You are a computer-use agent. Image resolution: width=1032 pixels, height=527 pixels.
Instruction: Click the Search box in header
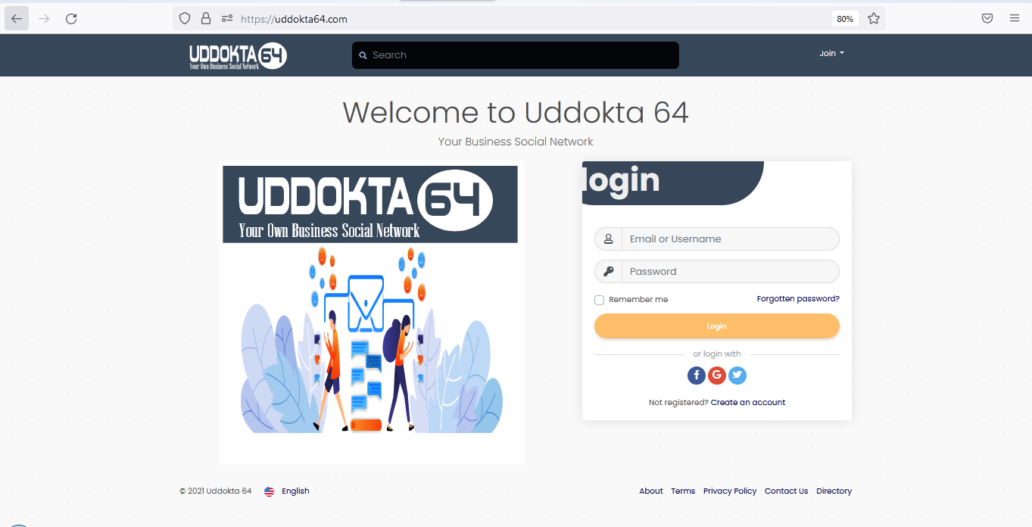coord(516,55)
